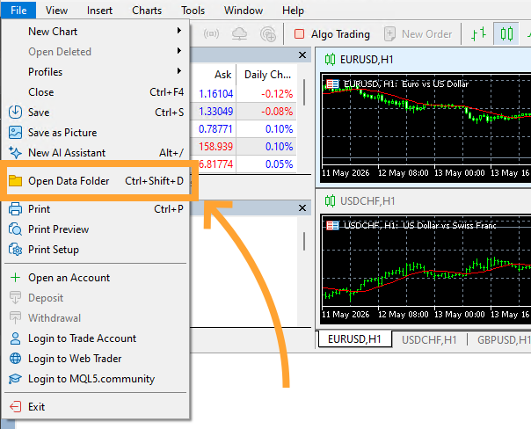
Task: Open the Help menu
Action: 293,11
